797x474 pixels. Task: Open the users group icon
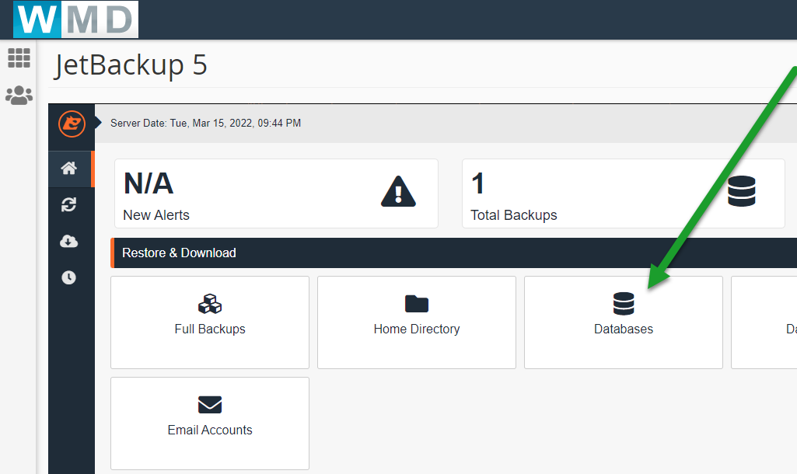click(x=19, y=95)
